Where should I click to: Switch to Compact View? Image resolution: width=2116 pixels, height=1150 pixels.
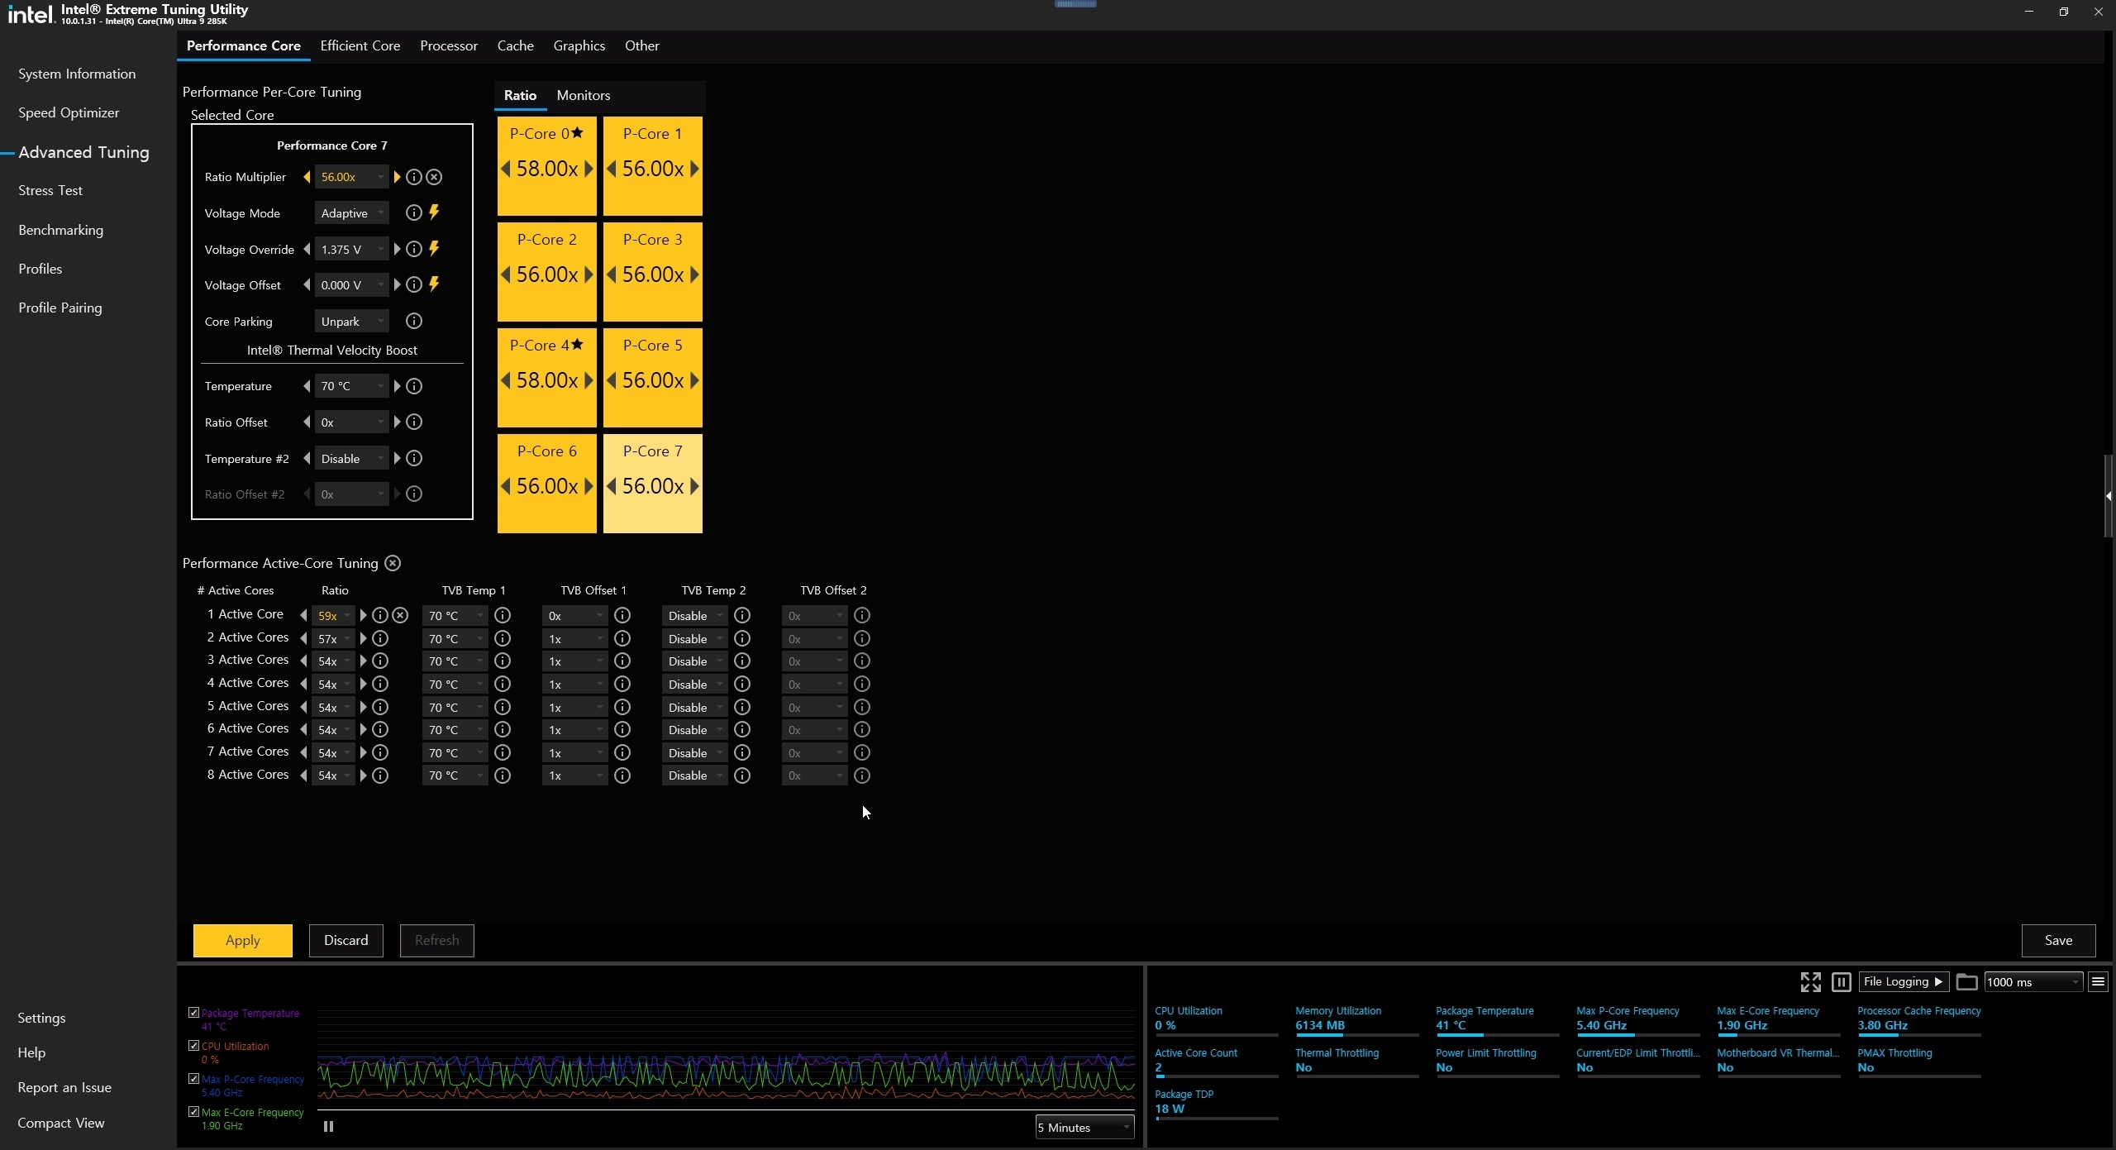point(61,1123)
